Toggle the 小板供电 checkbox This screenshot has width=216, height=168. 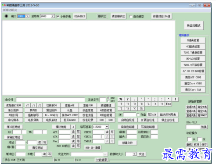pos(58,16)
